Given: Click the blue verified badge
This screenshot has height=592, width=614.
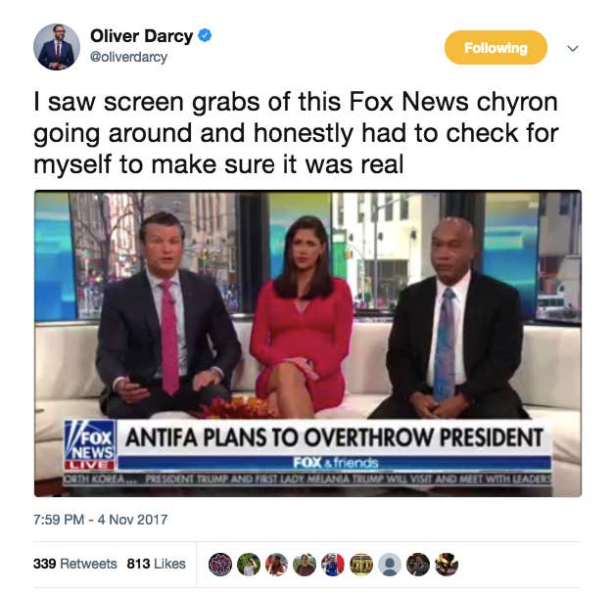Looking at the screenshot, I should 205,35.
